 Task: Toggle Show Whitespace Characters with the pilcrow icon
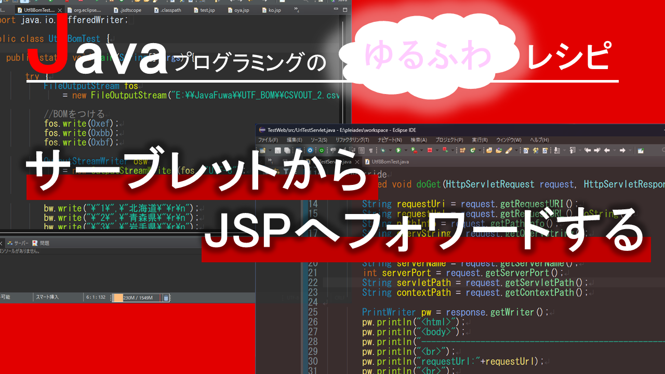point(370,150)
